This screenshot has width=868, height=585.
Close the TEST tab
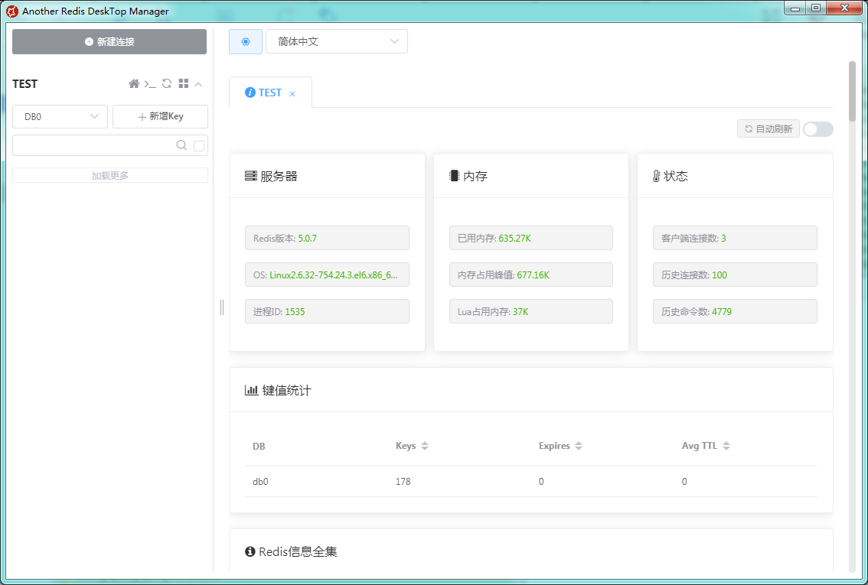(x=292, y=94)
